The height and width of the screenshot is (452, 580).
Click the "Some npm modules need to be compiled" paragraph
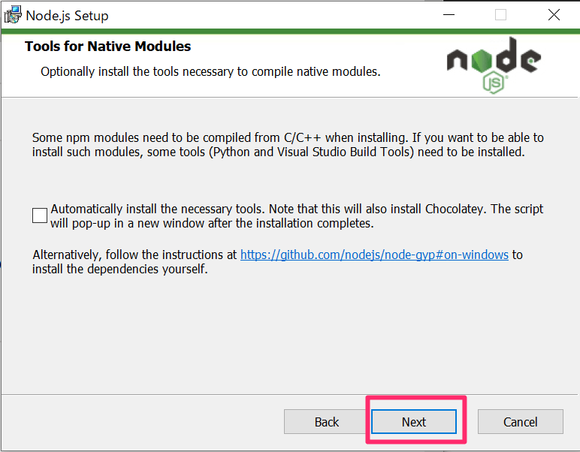(288, 144)
